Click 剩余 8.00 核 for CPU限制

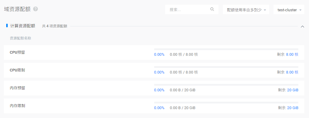(x=287, y=72)
